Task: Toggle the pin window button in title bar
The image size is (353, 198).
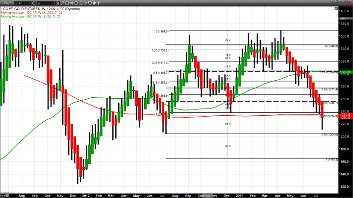Action: (337, 1)
